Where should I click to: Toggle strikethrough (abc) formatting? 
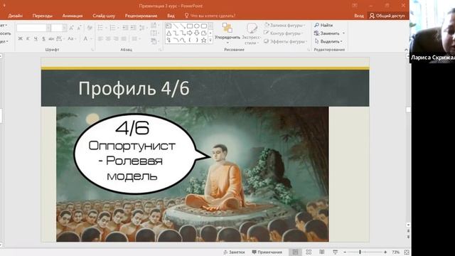click(51, 38)
